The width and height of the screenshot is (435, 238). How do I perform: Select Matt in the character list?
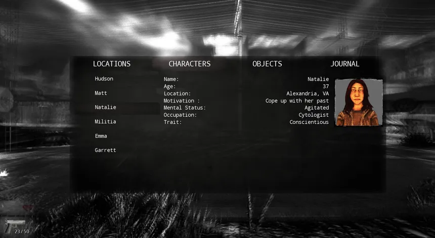(x=101, y=93)
